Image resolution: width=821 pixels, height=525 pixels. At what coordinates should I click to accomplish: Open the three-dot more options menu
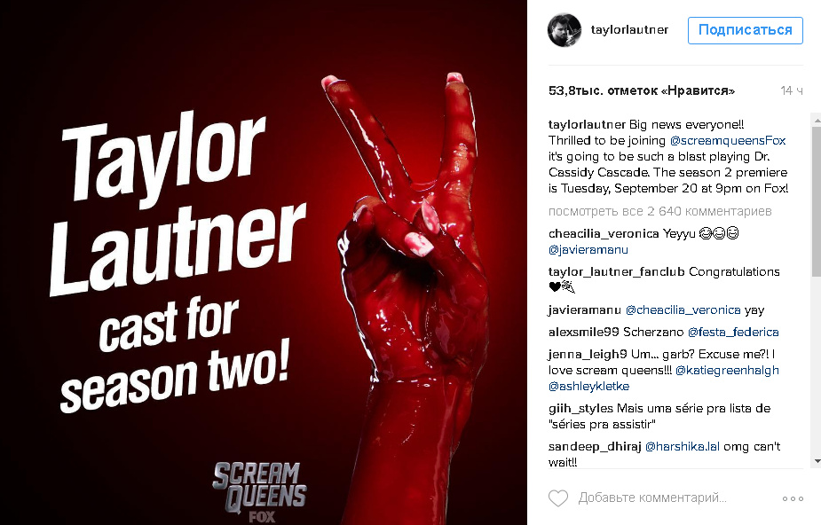coord(793,498)
